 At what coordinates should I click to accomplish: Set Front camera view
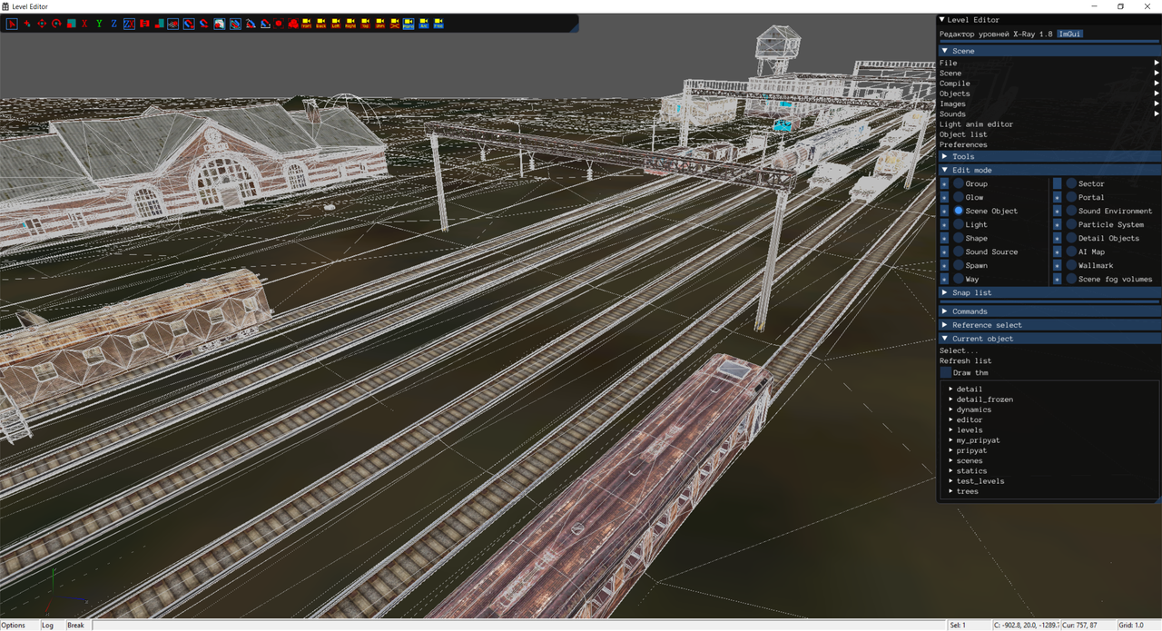(306, 24)
